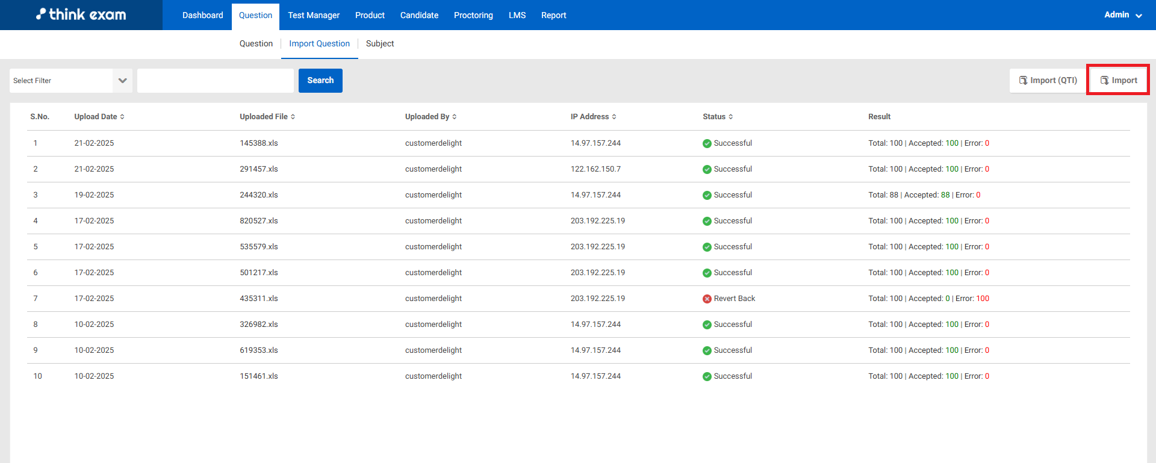The width and height of the screenshot is (1156, 463).
Task: Sort by IP Address arrows icon
Action: tap(614, 117)
